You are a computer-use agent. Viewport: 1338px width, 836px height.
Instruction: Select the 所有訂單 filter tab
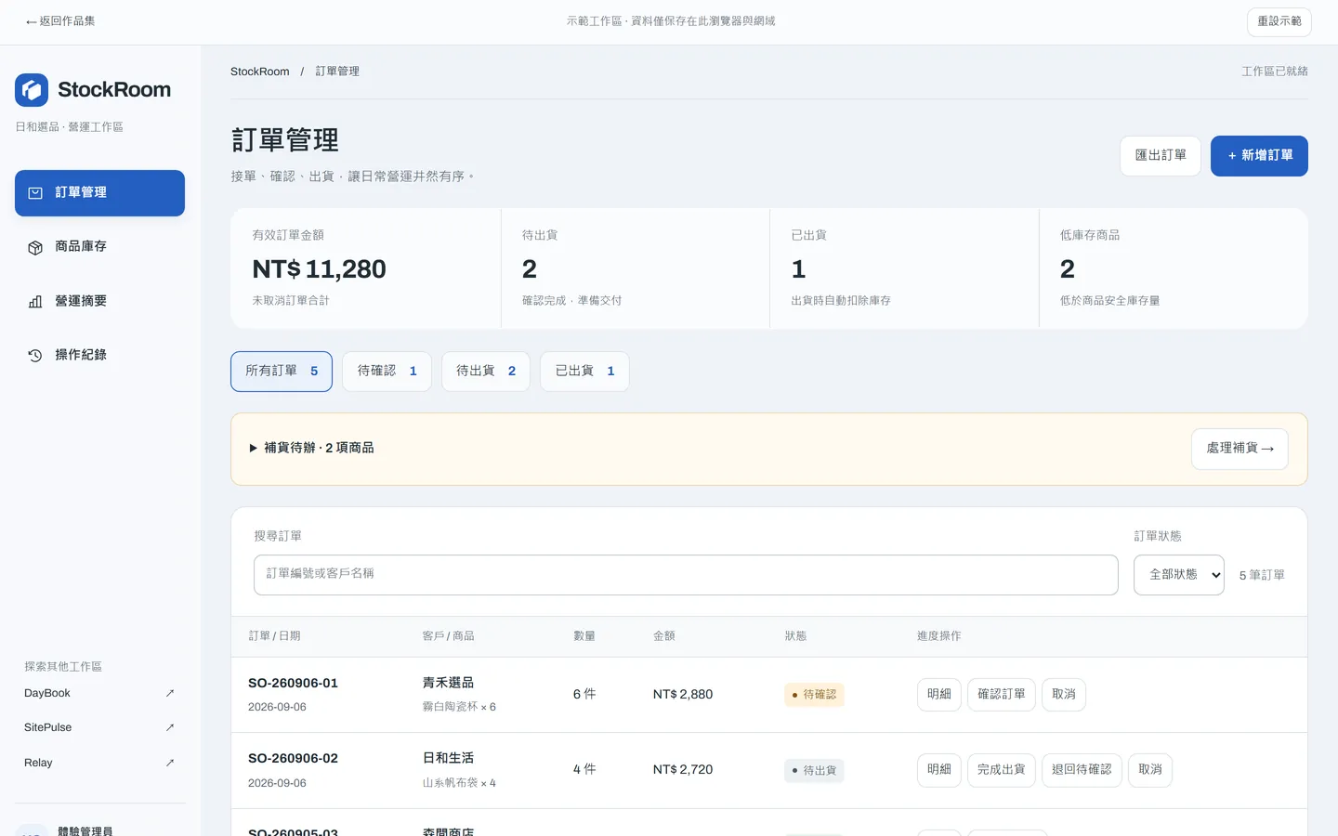pos(282,372)
